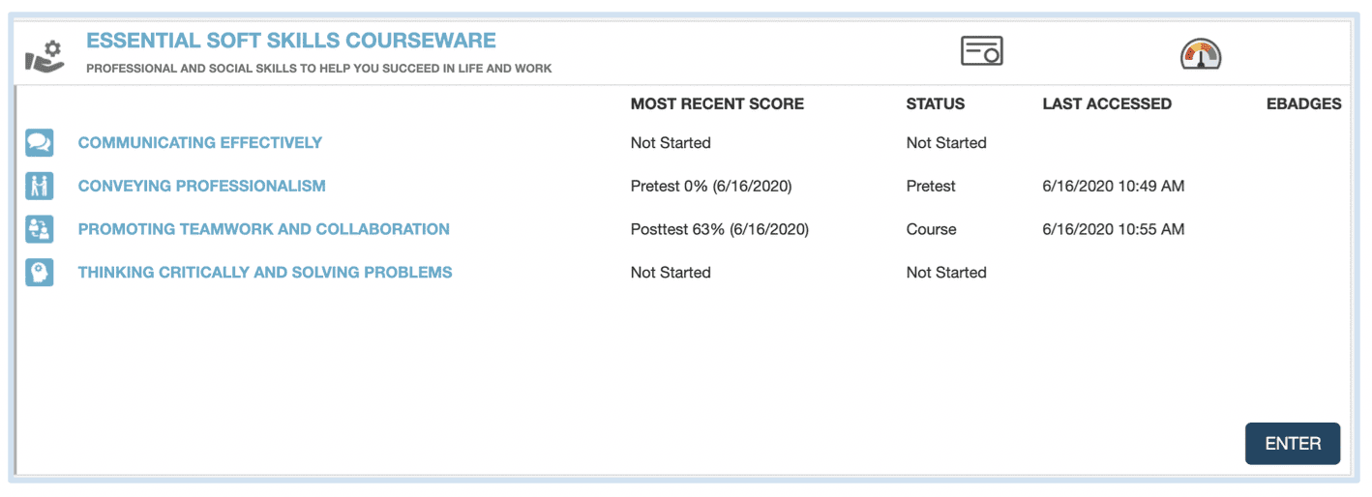The image size is (1372, 497).
Task: Click the Communicating Effectively speech bubble icon
Action: click(40, 143)
